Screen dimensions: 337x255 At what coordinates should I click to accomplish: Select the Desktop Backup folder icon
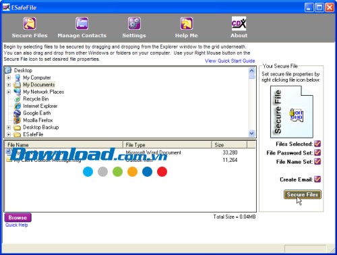tap(18, 128)
